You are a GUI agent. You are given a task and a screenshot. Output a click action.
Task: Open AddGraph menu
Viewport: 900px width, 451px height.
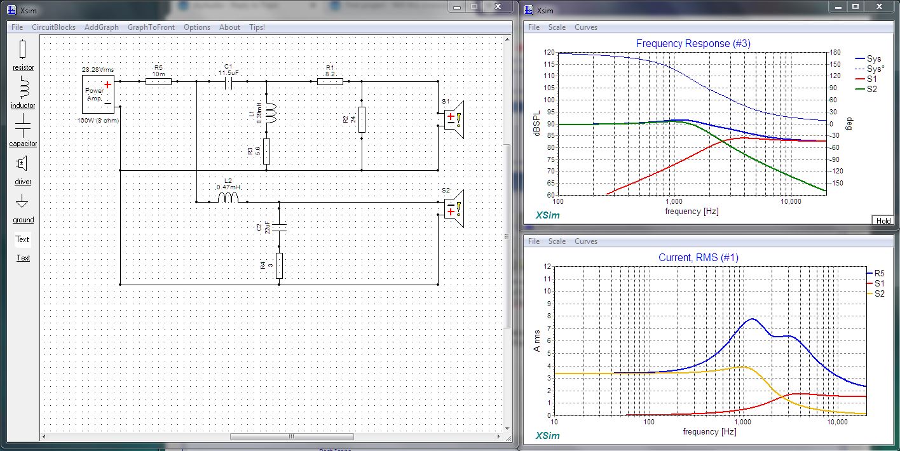point(101,27)
